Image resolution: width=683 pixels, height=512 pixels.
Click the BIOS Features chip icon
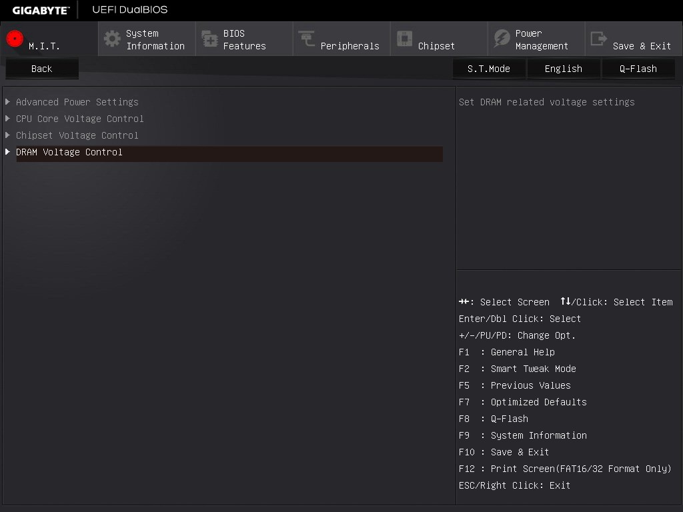click(209, 39)
